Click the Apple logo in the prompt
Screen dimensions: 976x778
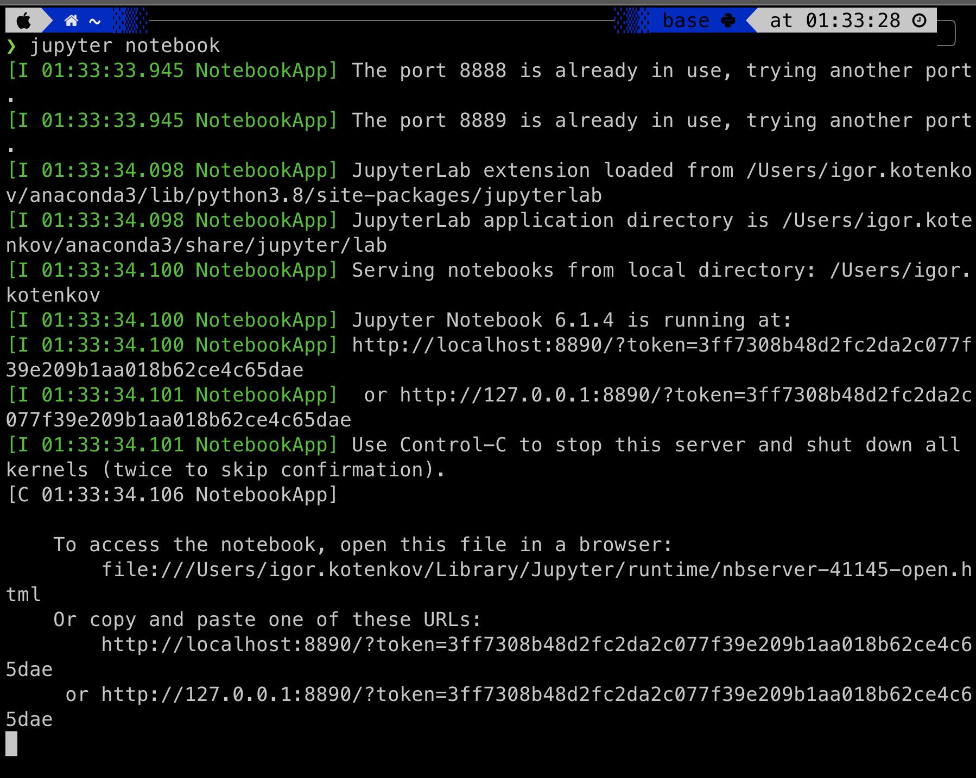tap(24, 21)
